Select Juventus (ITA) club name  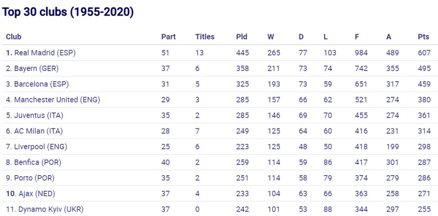click(x=38, y=115)
